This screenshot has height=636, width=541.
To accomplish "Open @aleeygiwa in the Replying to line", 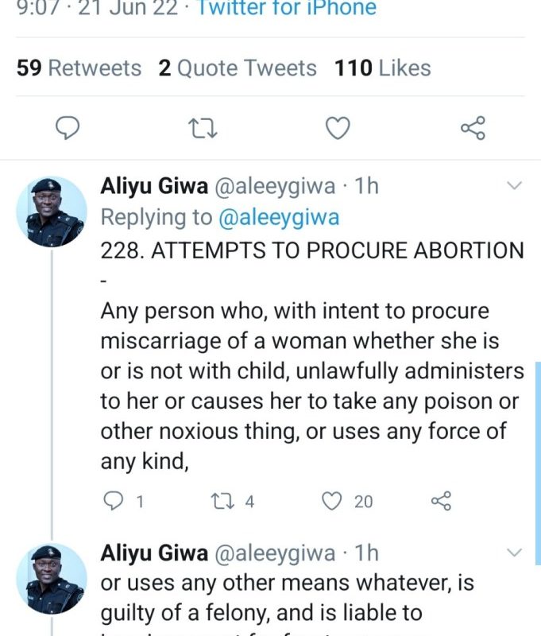I will point(277,217).
